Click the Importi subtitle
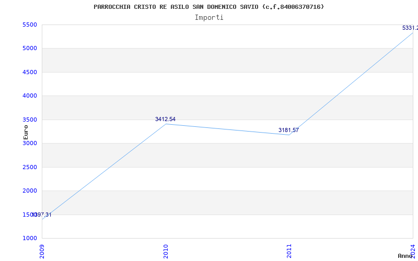The width and height of the screenshot is (418, 261). [x=209, y=18]
